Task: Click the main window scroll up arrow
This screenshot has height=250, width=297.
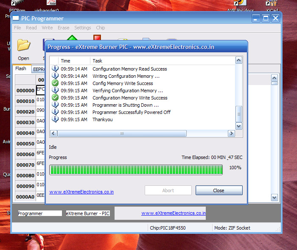Action: click(x=274, y=78)
